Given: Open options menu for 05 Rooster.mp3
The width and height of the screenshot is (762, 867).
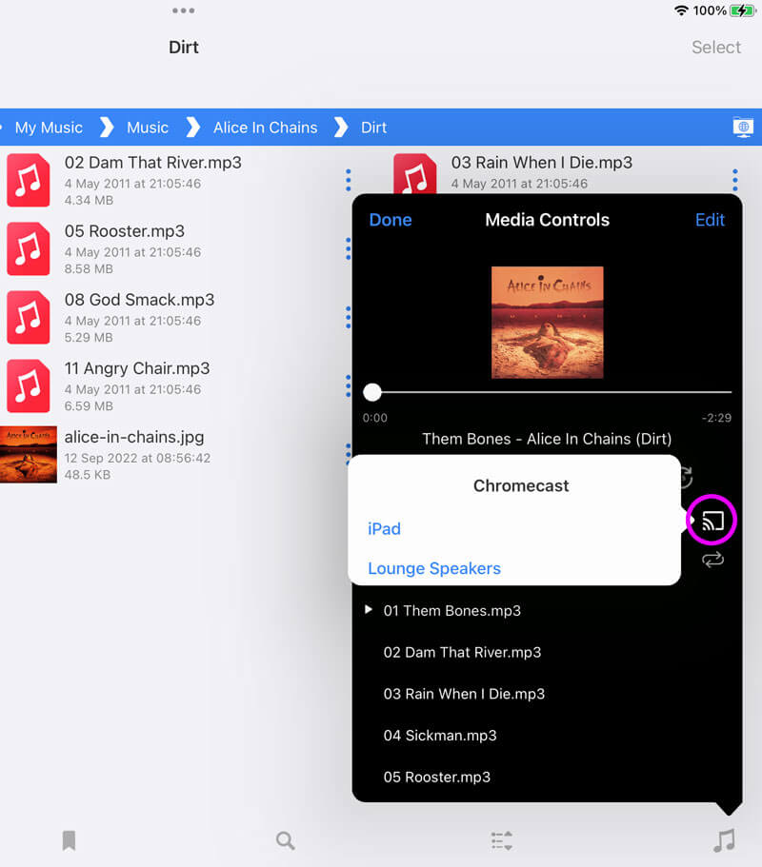Looking at the screenshot, I should (348, 248).
